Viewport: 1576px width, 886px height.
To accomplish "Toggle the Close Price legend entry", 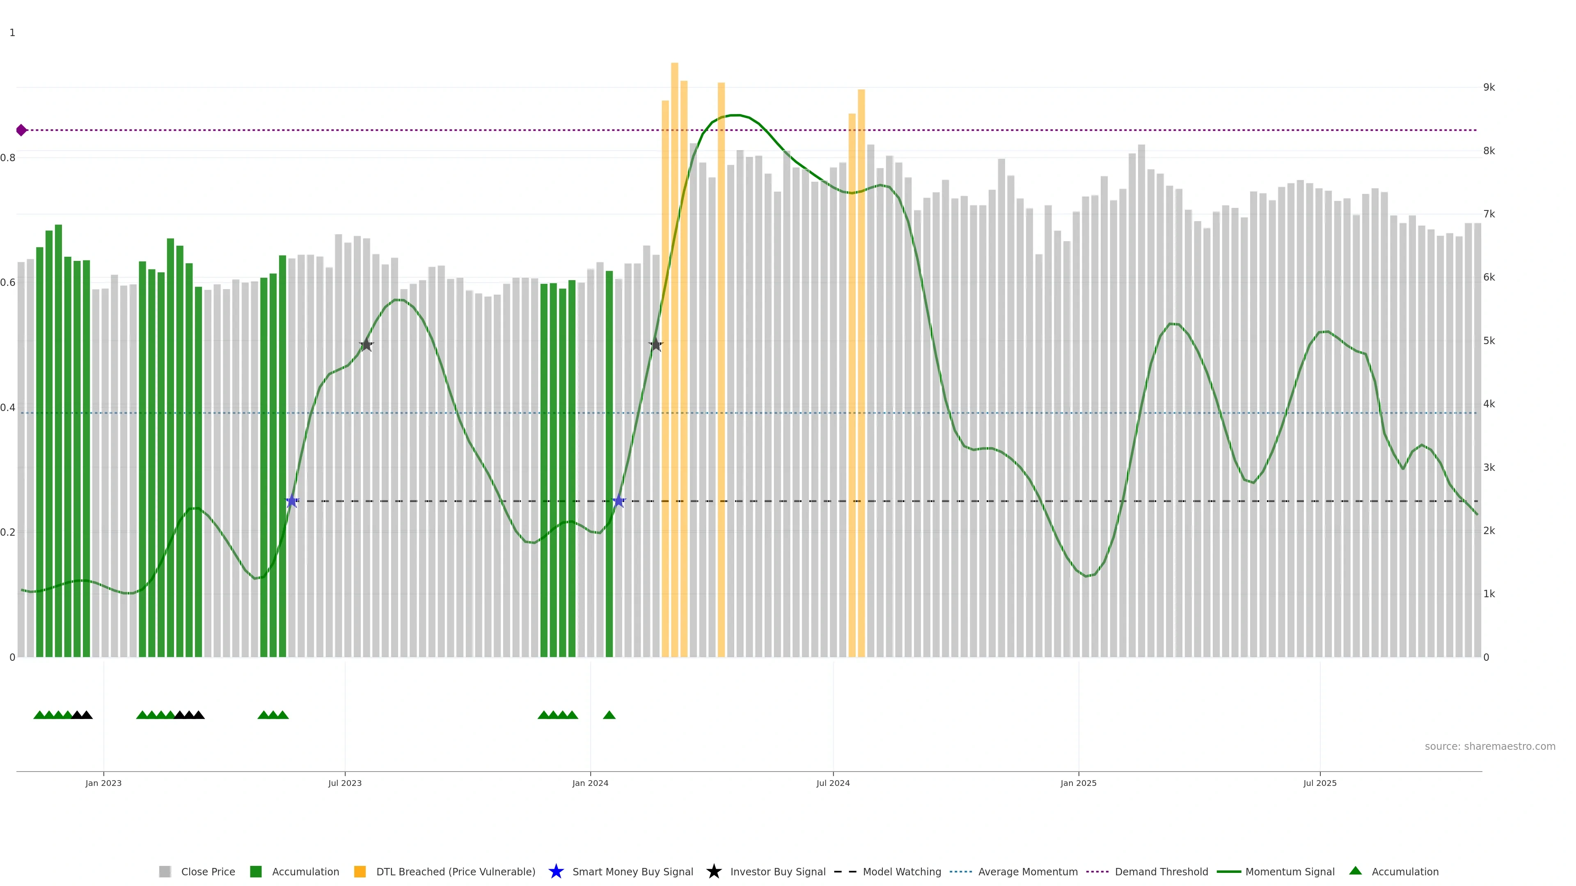I will pyautogui.click(x=207, y=872).
